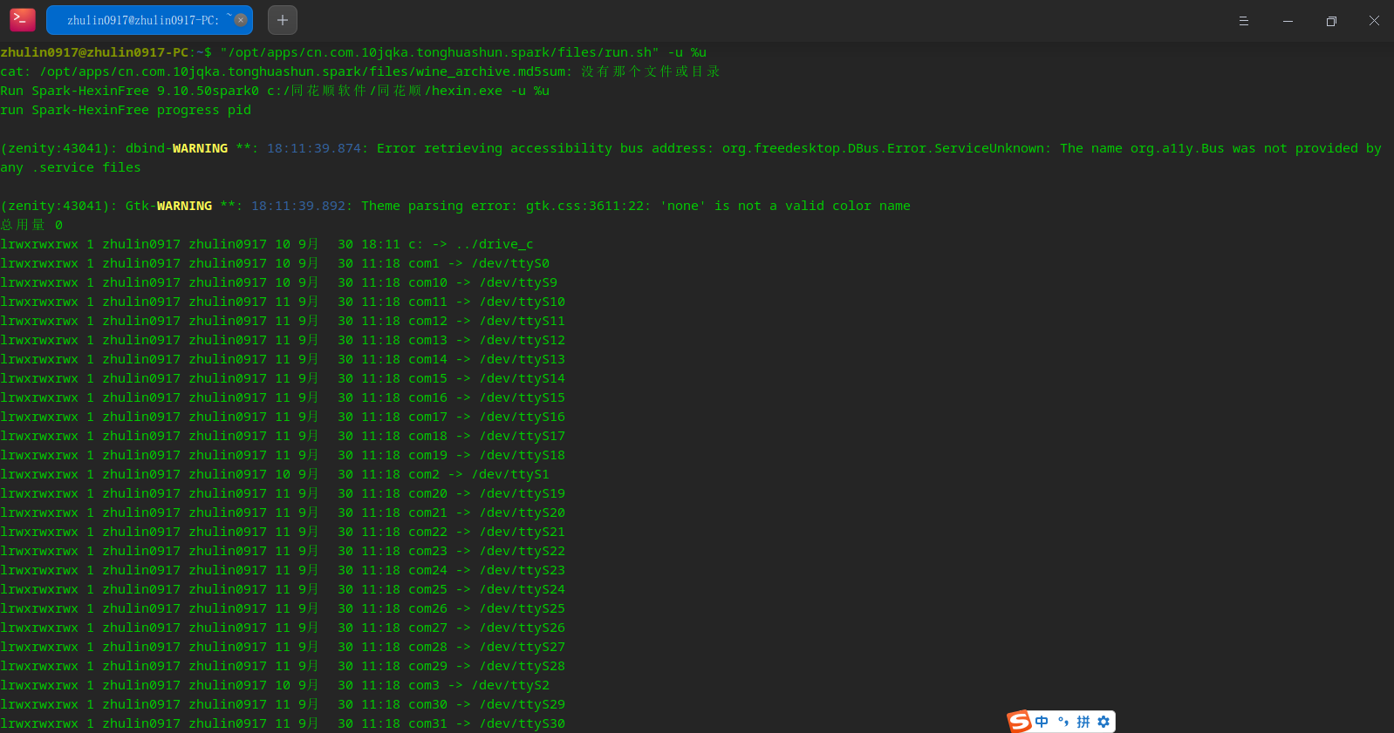Click the dbind-WARNING message text

(691, 148)
